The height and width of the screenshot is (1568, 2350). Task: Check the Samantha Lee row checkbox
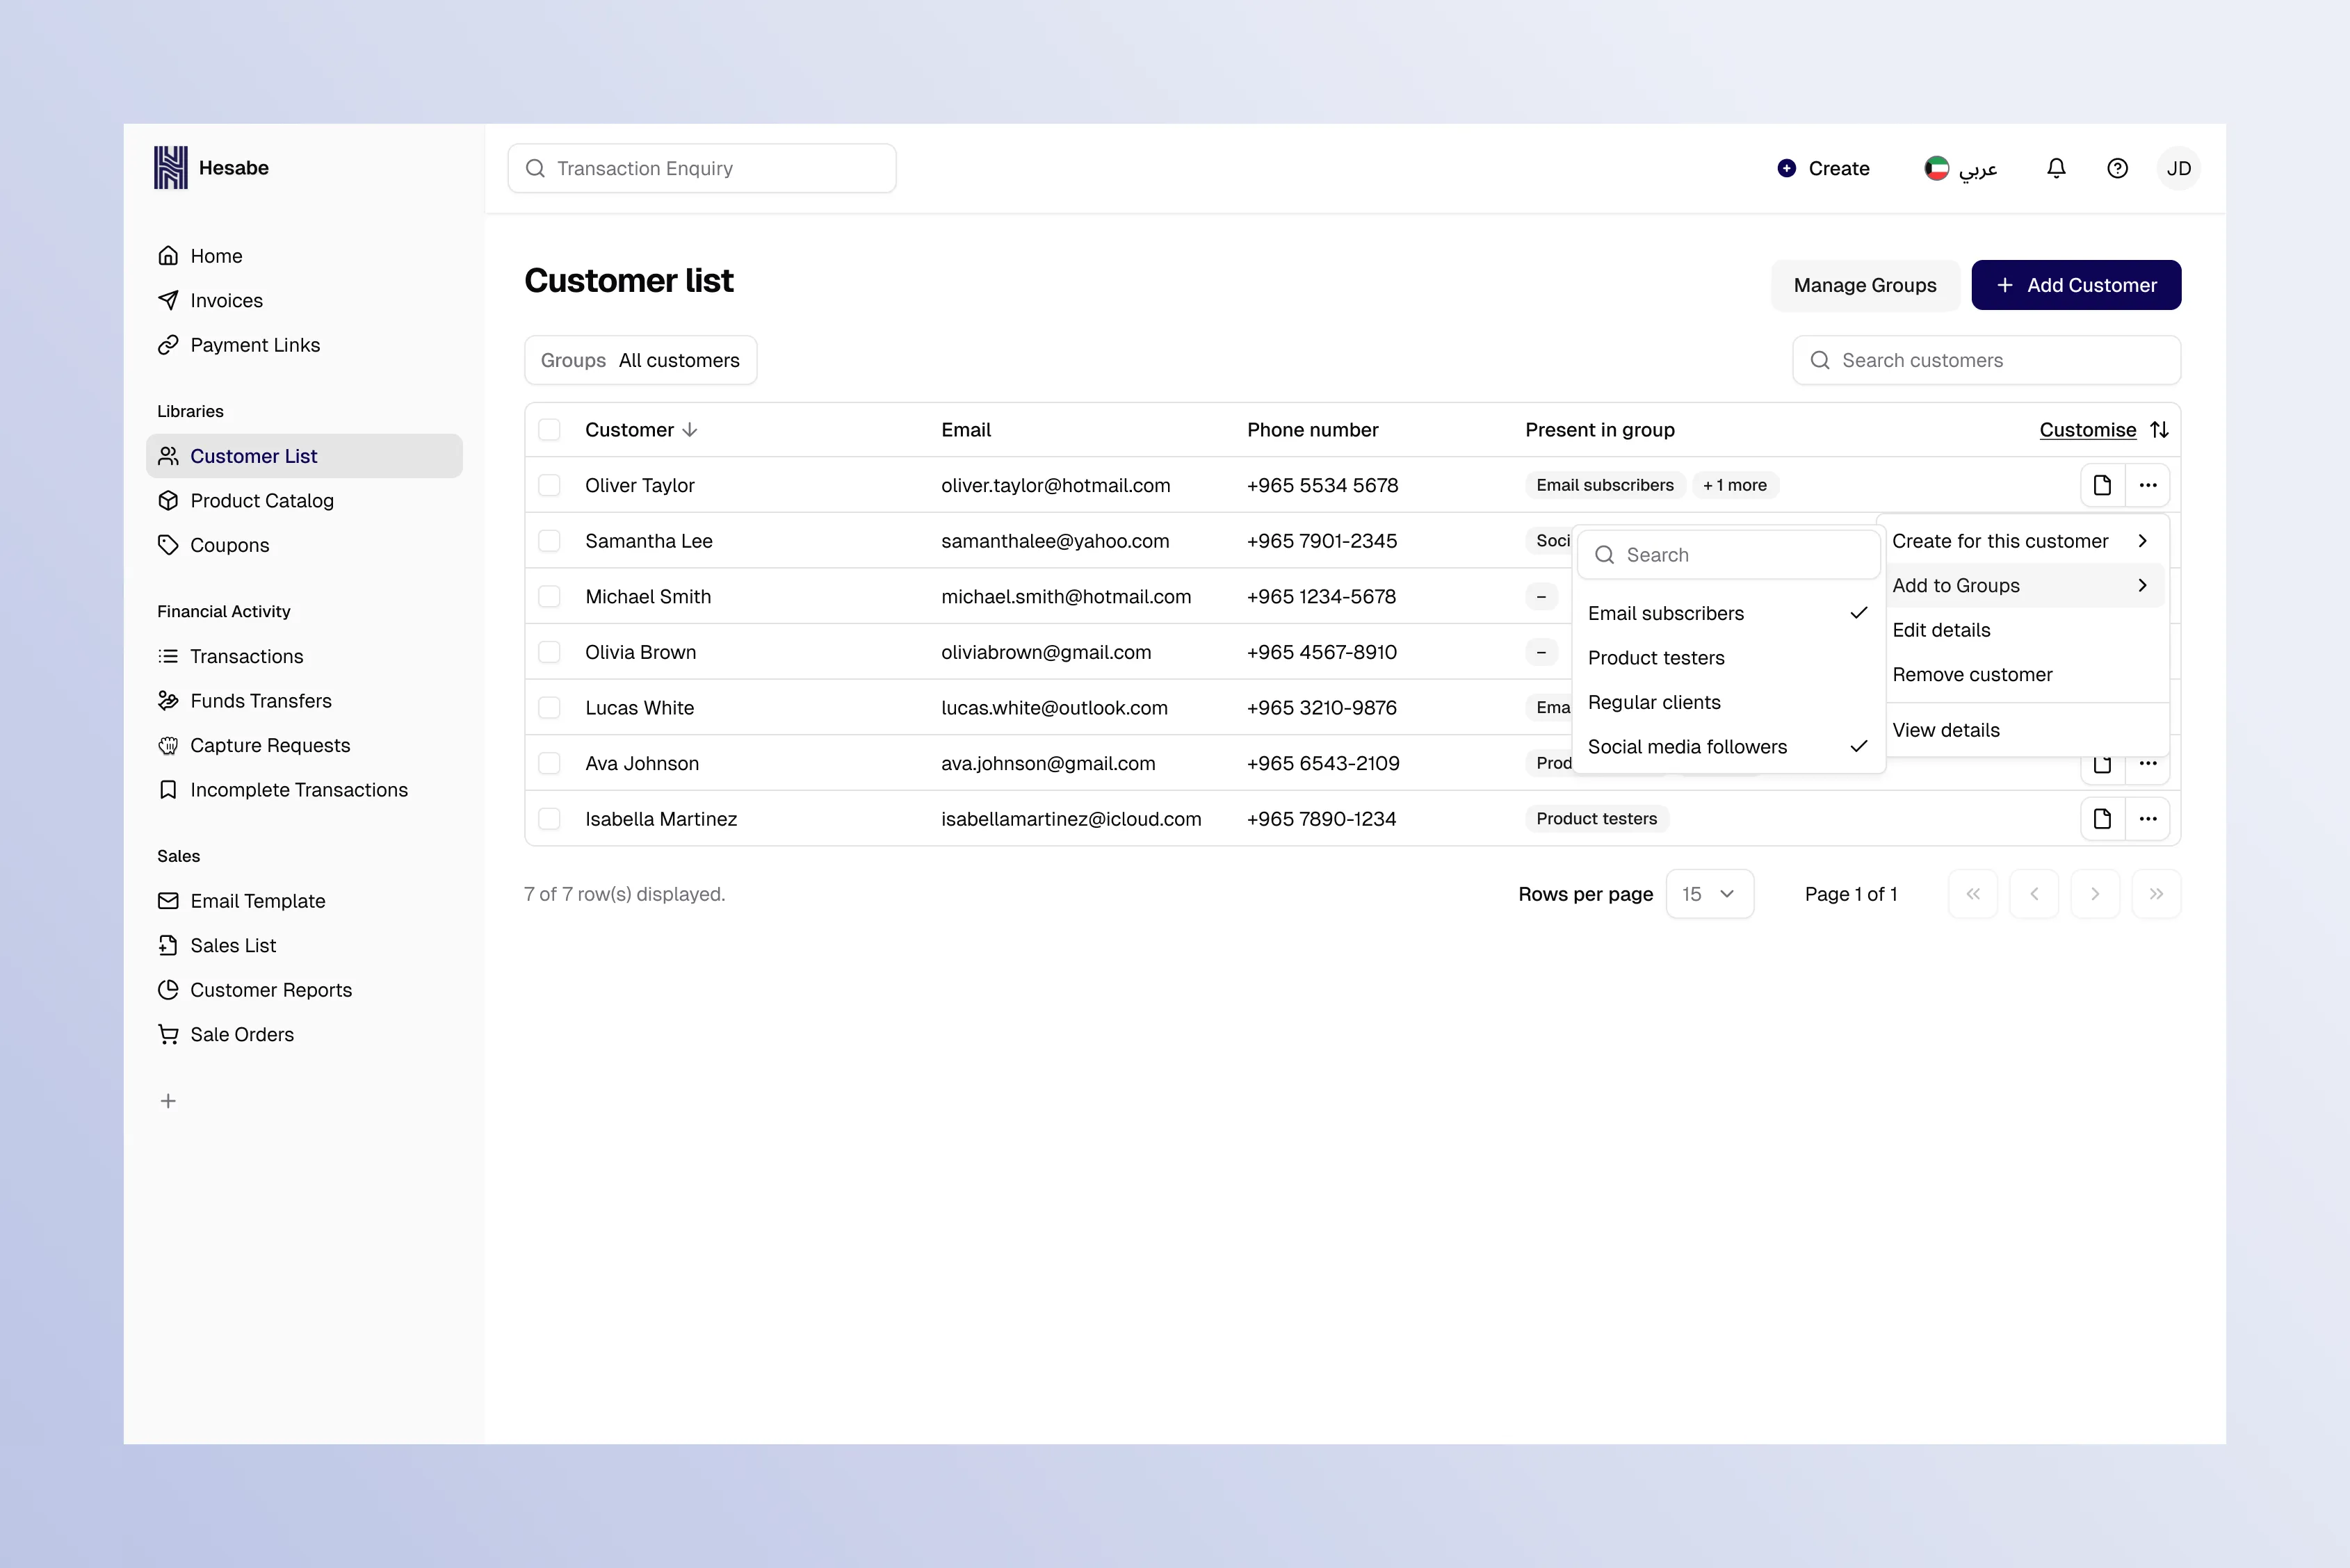pos(549,541)
